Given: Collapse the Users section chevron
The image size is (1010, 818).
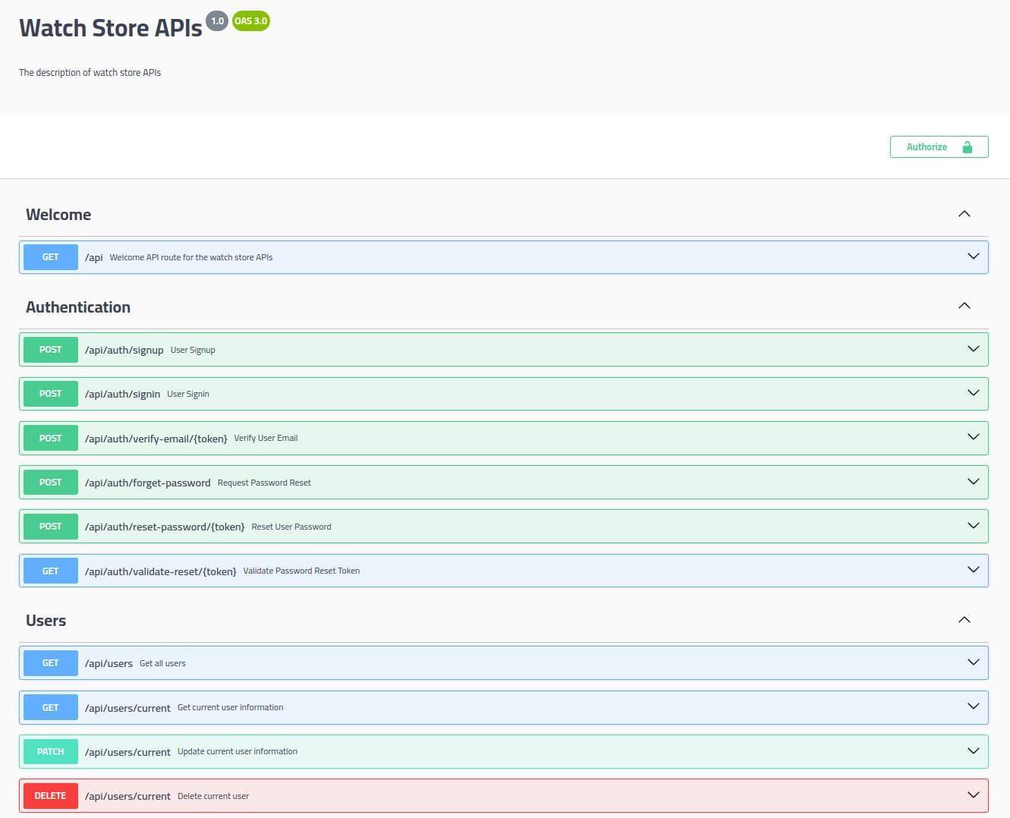Looking at the screenshot, I should coord(964,620).
